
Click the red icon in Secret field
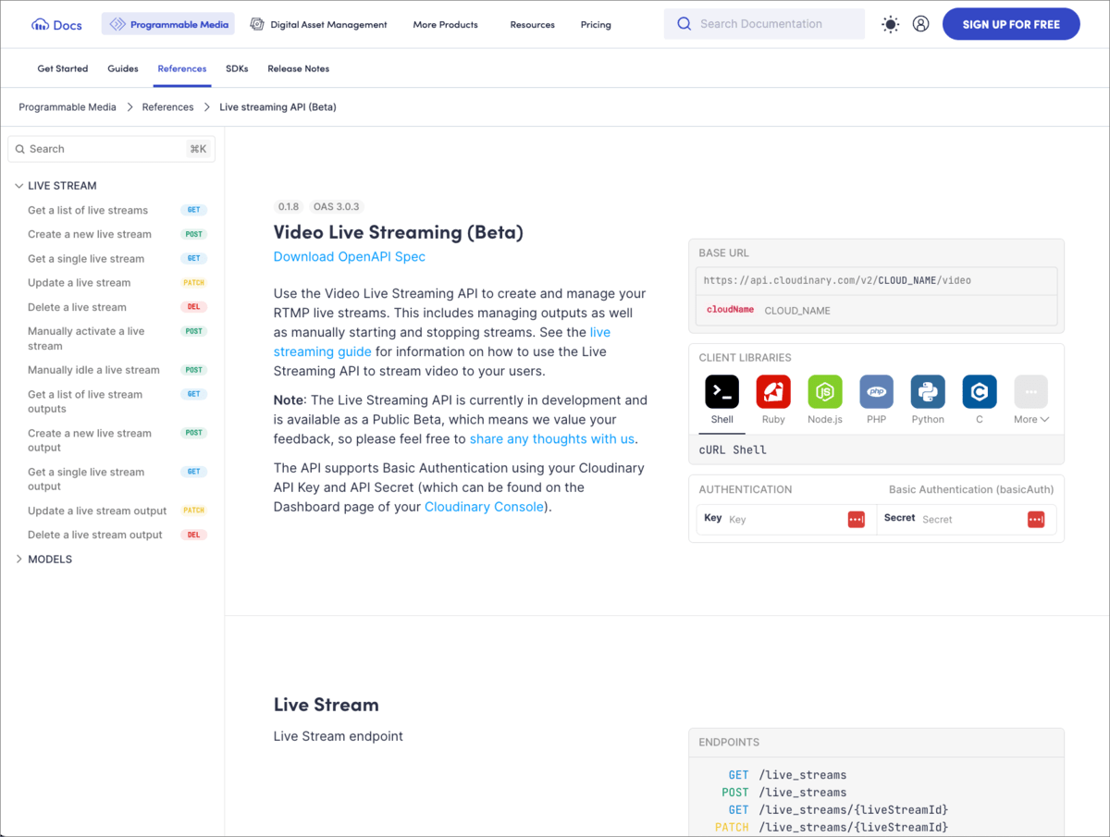point(1036,520)
